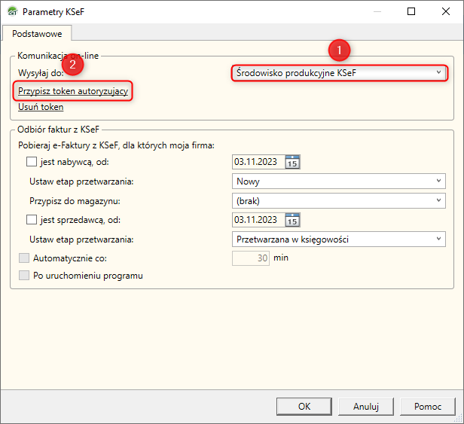Enable 'jest nabywcą, od' checkbox

32,160
